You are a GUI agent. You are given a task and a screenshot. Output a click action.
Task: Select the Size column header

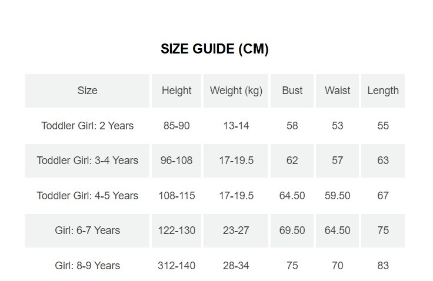click(x=87, y=91)
